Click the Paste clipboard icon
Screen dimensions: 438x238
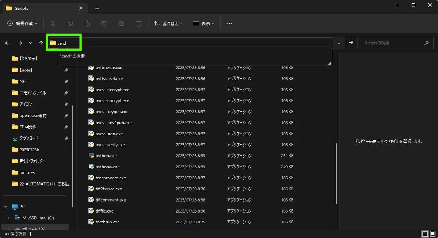click(x=87, y=24)
